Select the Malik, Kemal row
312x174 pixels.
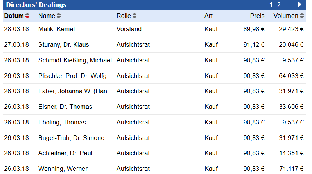pos(56,29)
